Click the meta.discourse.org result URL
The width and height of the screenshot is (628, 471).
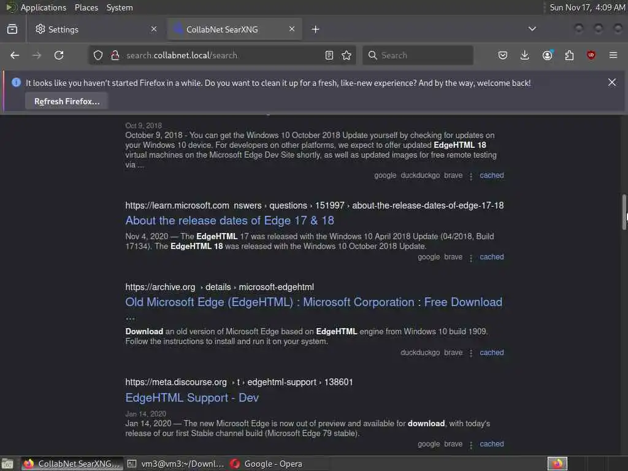tap(239, 382)
